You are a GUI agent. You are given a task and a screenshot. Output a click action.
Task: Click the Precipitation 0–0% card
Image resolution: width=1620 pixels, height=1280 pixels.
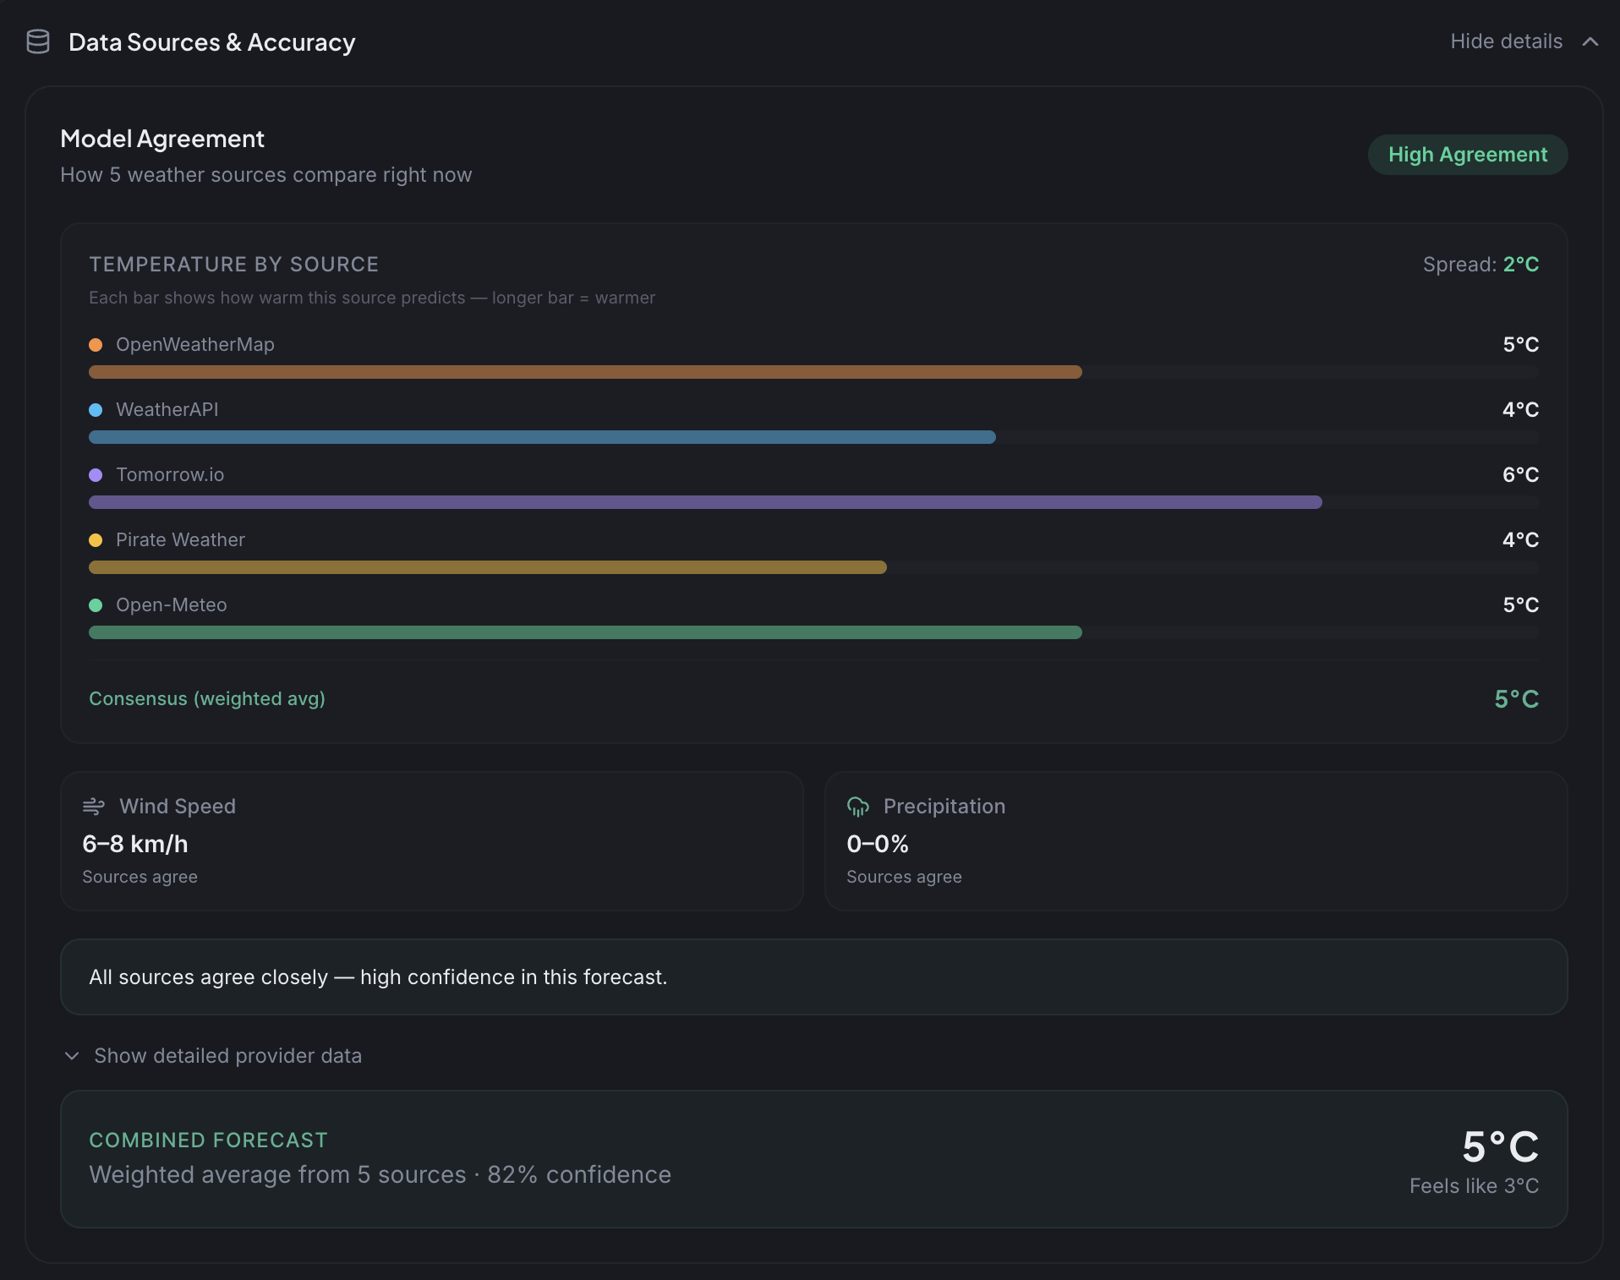point(1196,841)
